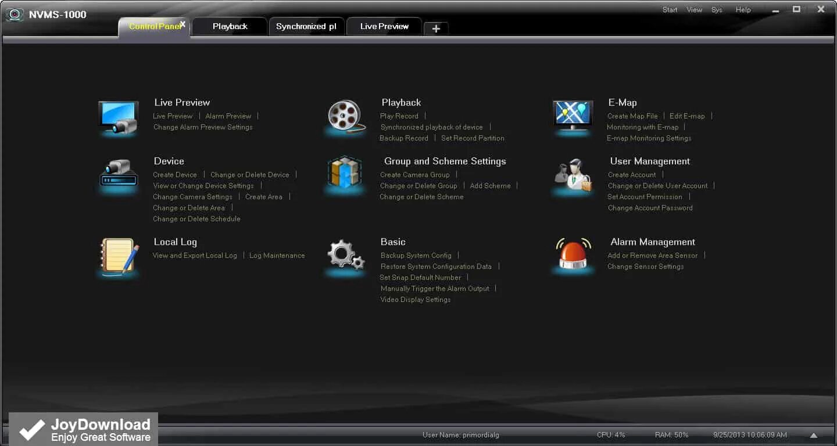Open the Live Preview monitor-camera icon
Viewport: 837px width, 446px height.
tap(118, 117)
